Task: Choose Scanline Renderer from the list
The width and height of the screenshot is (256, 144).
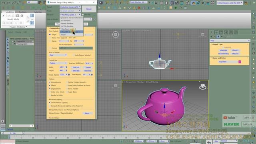Action: click(72, 23)
